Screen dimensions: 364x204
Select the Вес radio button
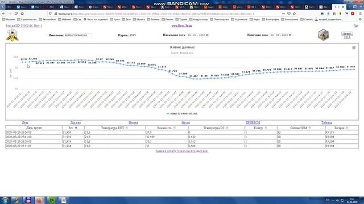pyautogui.click(x=76, y=128)
